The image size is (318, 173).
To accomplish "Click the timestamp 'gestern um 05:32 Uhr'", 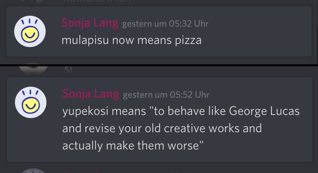I will click(165, 24).
